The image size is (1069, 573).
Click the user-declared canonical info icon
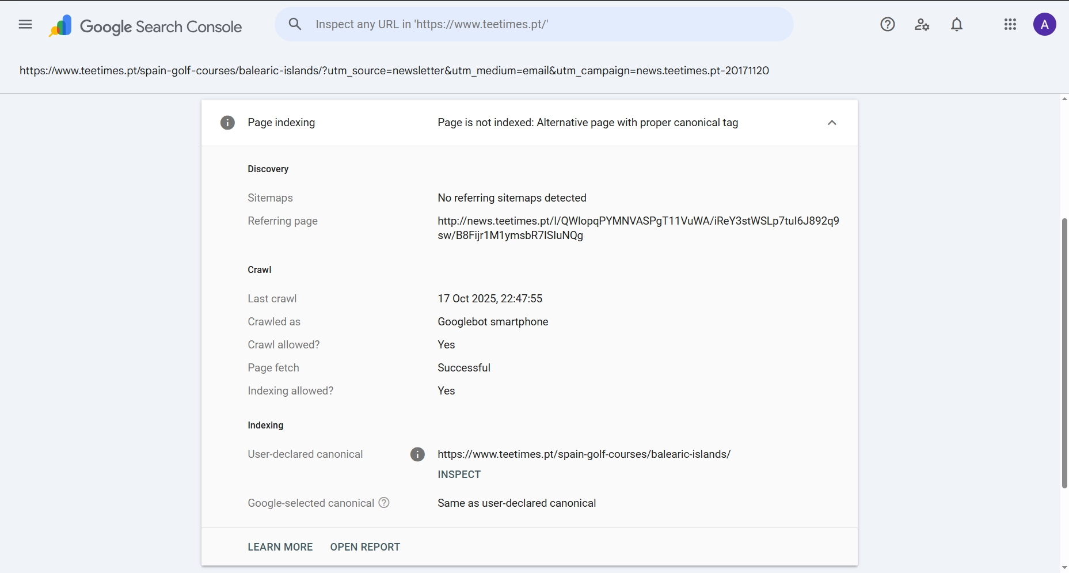[417, 454]
